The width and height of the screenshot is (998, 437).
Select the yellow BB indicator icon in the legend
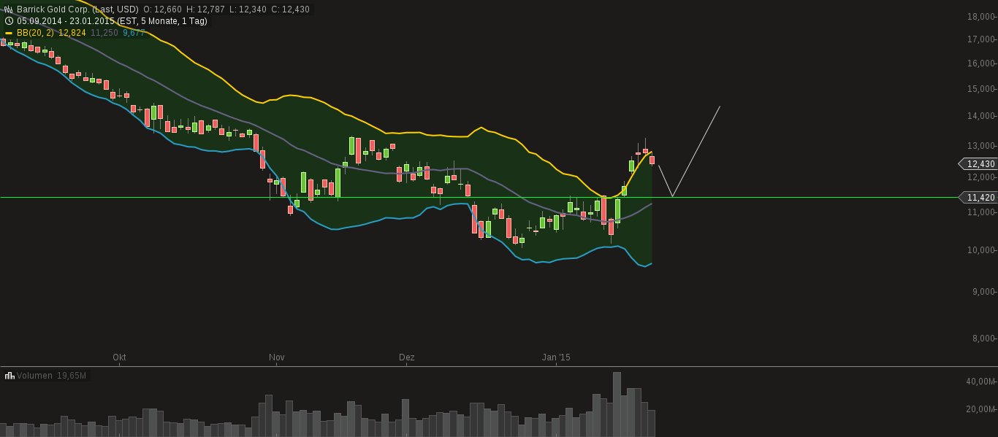click(x=9, y=32)
